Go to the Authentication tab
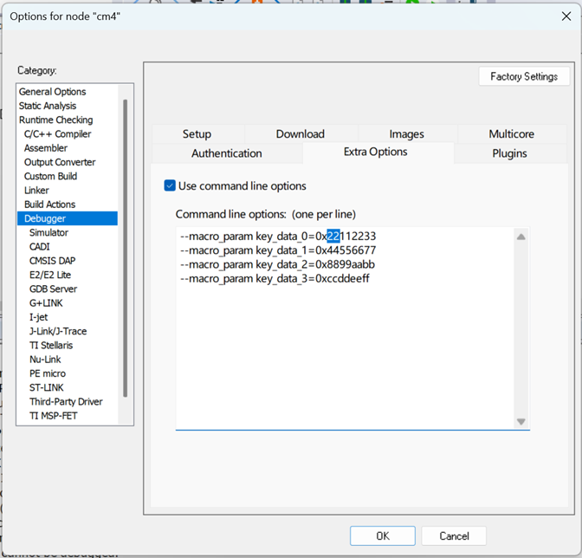582x558 pixels. [x=227, y=153]
